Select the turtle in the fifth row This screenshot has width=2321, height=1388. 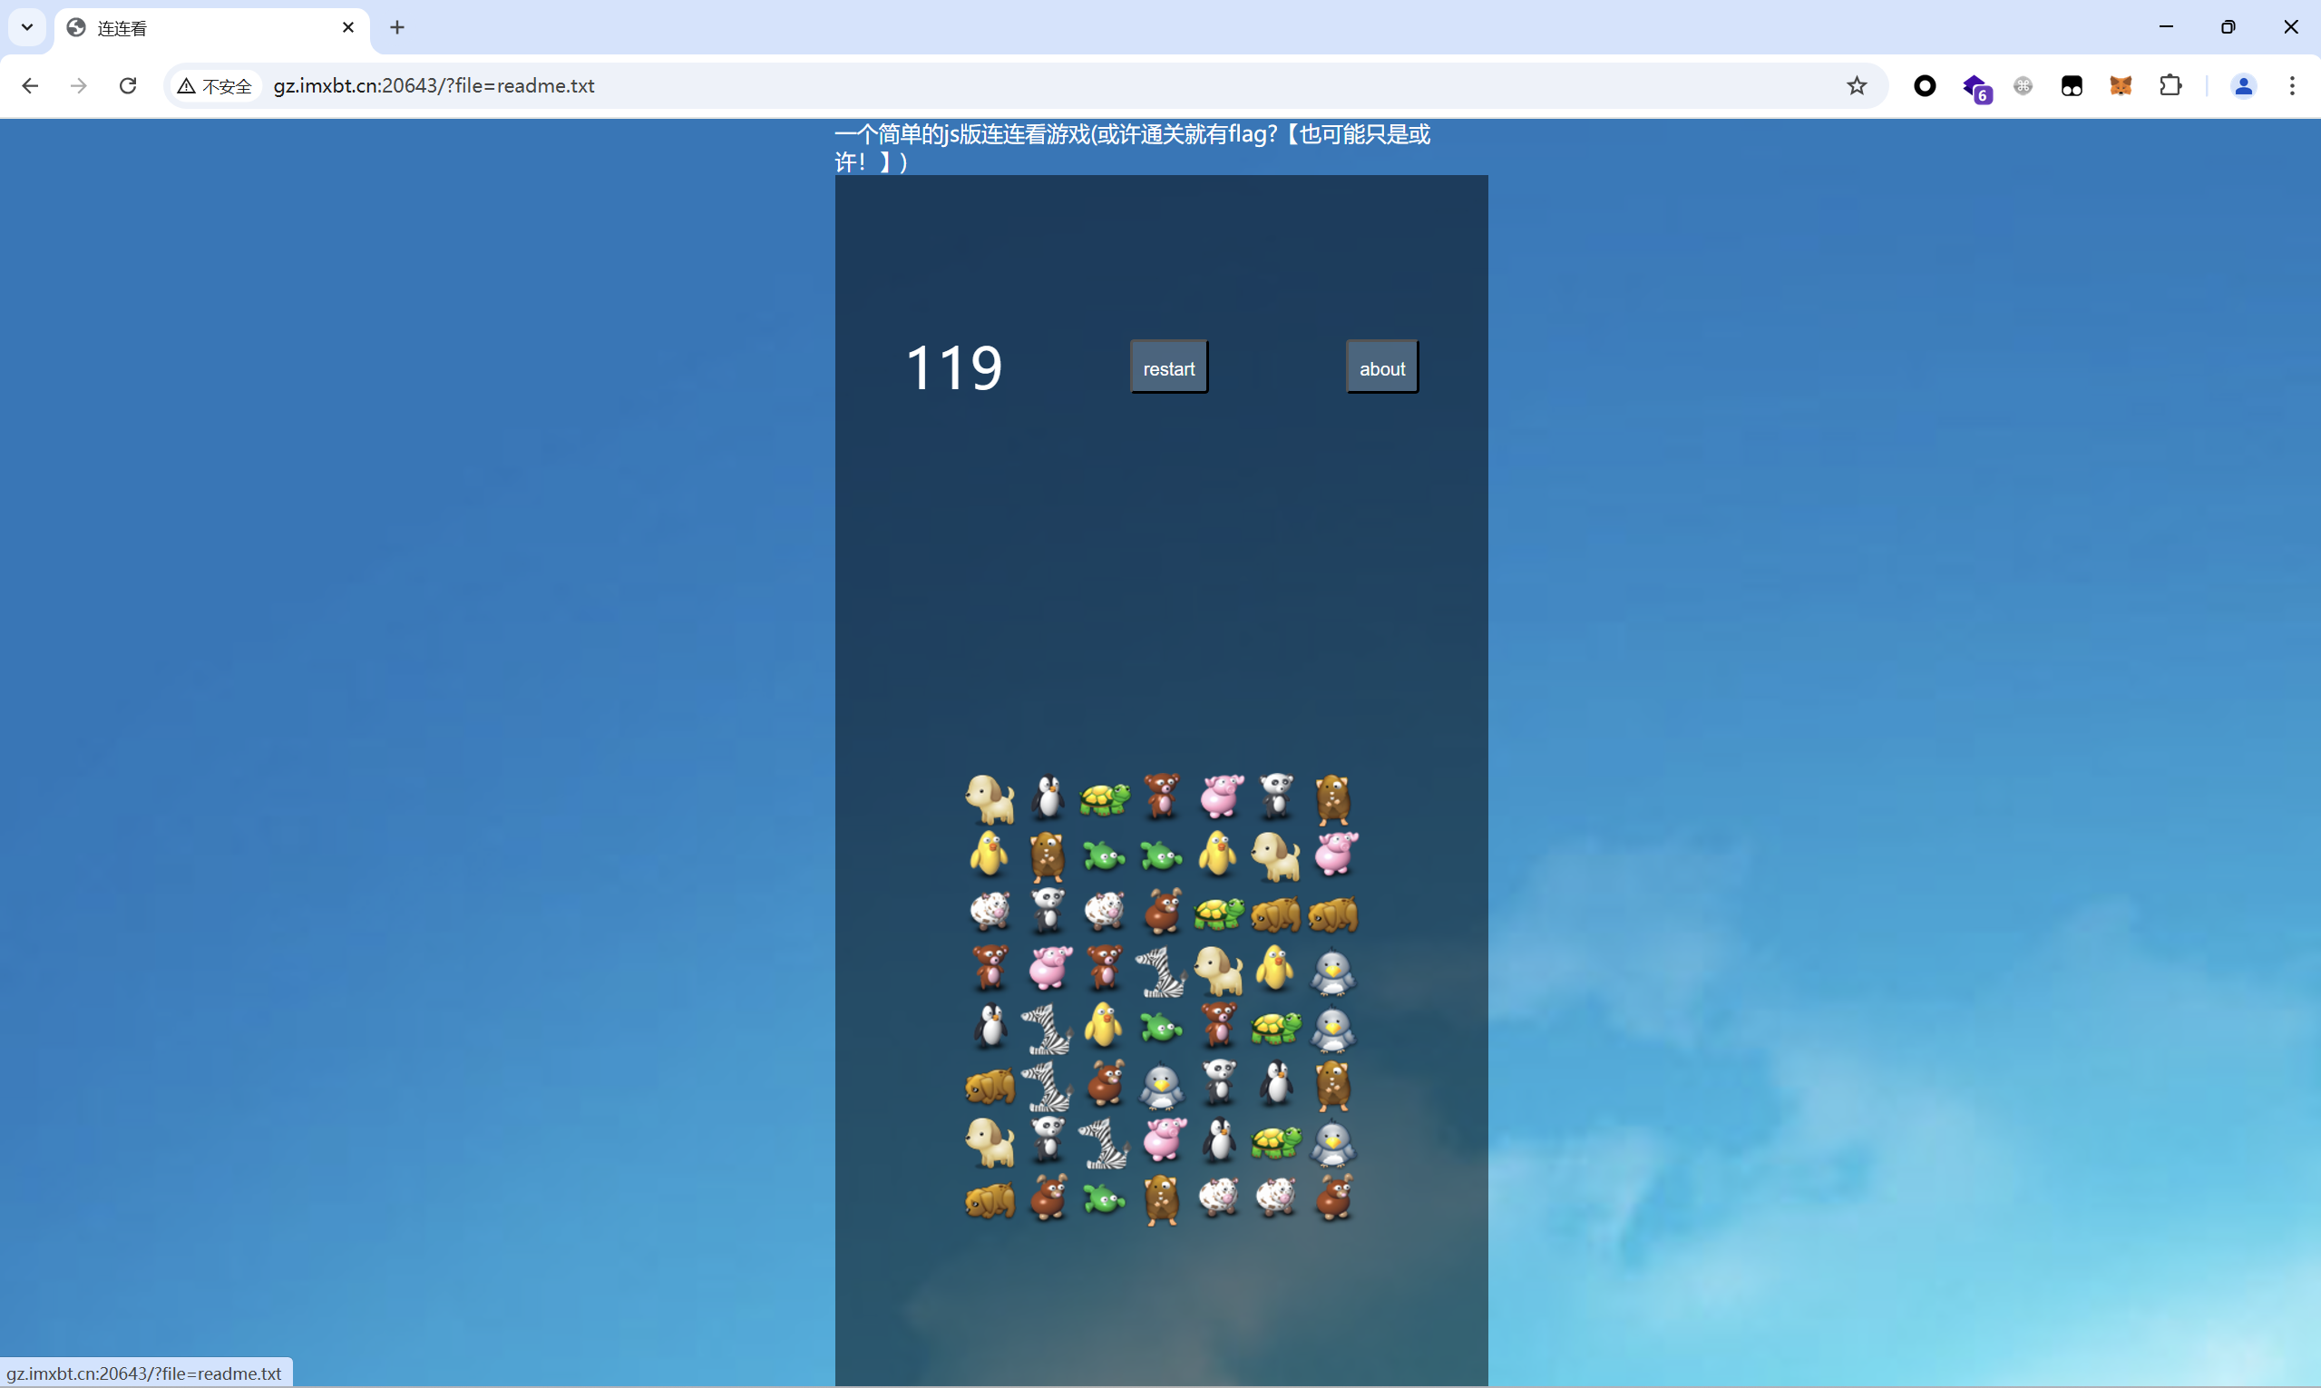point(1275,1028)
